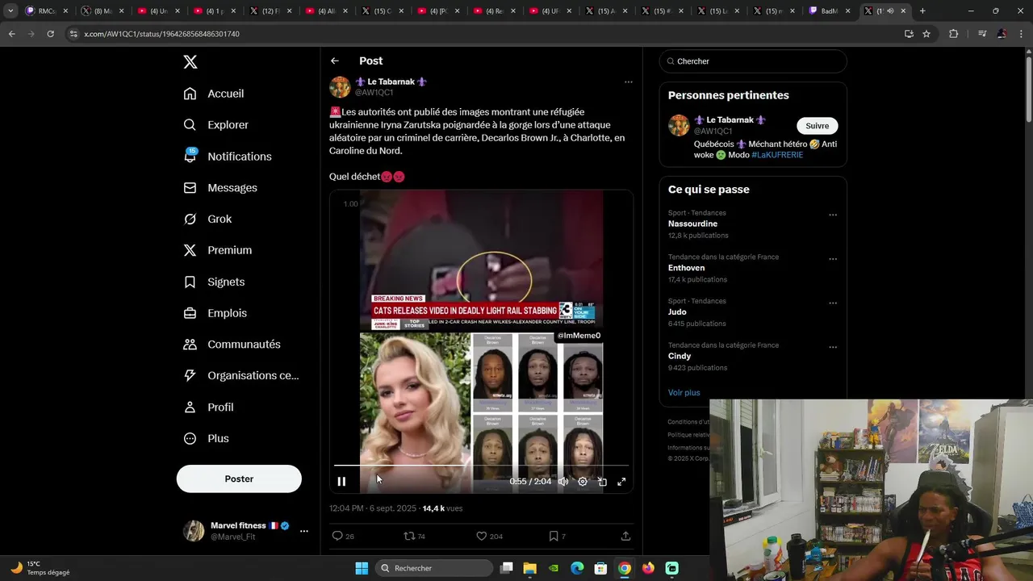
Task: Open Microsoft Edge from taskbar
Action: click(577, 568)
